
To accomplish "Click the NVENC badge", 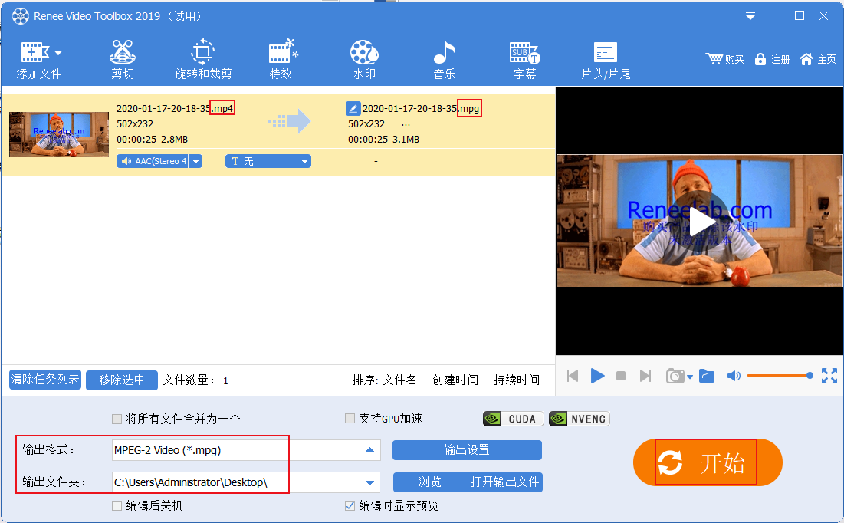I will pos(580,419).
